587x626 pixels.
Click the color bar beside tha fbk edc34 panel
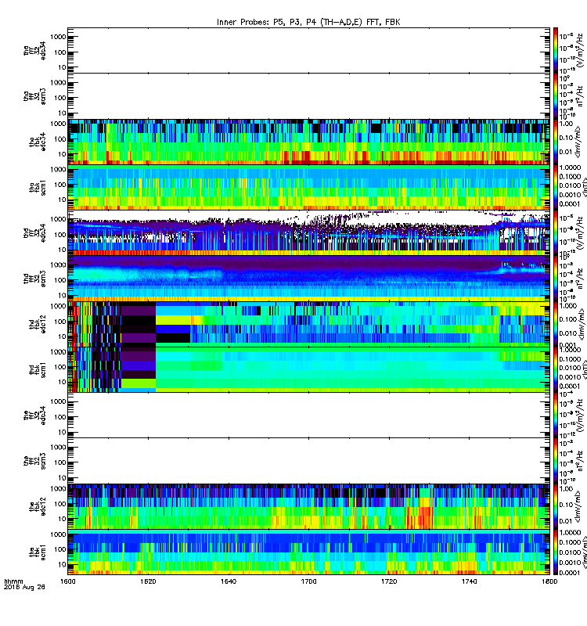point(556,142)
